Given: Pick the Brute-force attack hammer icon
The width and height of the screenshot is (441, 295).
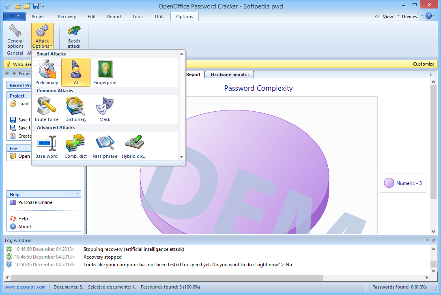Looking at the screenshot, I should click(47, 109).
